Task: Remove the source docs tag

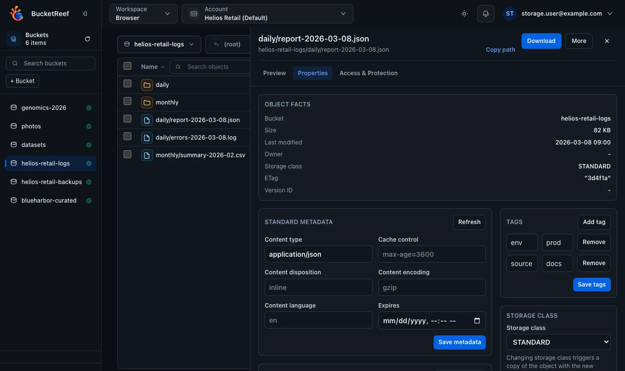Action: coord(594,263)
